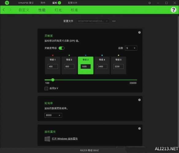Maximize the Synapse window
Viewport: 179px width, 153px height.
coord(166,3)
